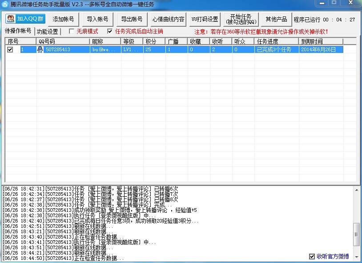Click the 导出帐号 export button
Viewport: 362px width, 263px height.
[132, 19]
